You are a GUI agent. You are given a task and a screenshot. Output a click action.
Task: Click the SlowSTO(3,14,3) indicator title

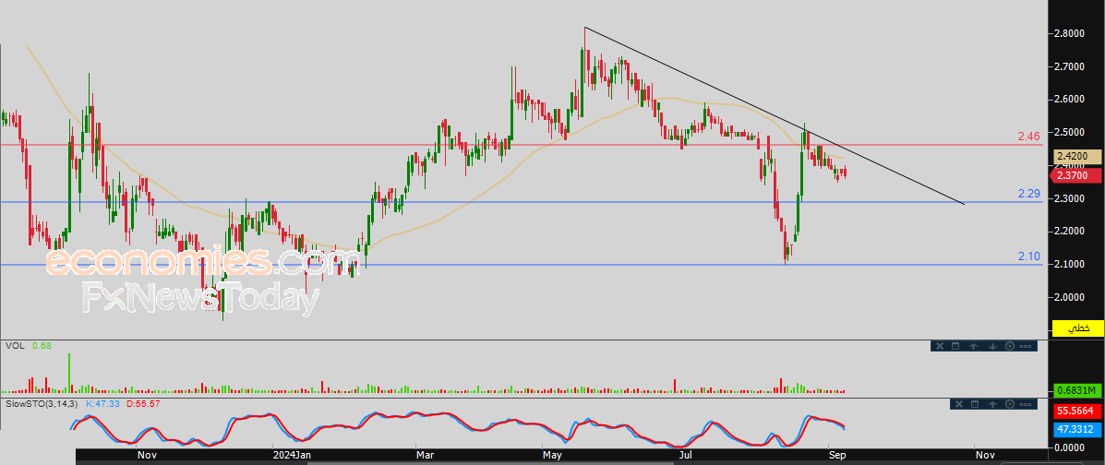coord(43,404)
